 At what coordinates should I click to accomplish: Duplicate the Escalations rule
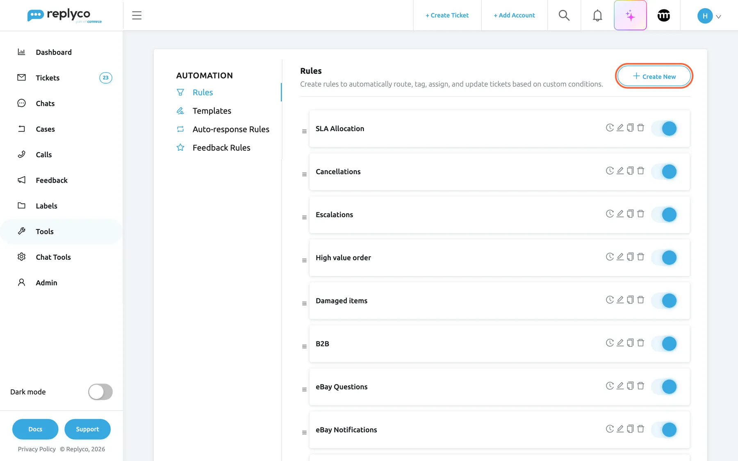coord(630,213)
